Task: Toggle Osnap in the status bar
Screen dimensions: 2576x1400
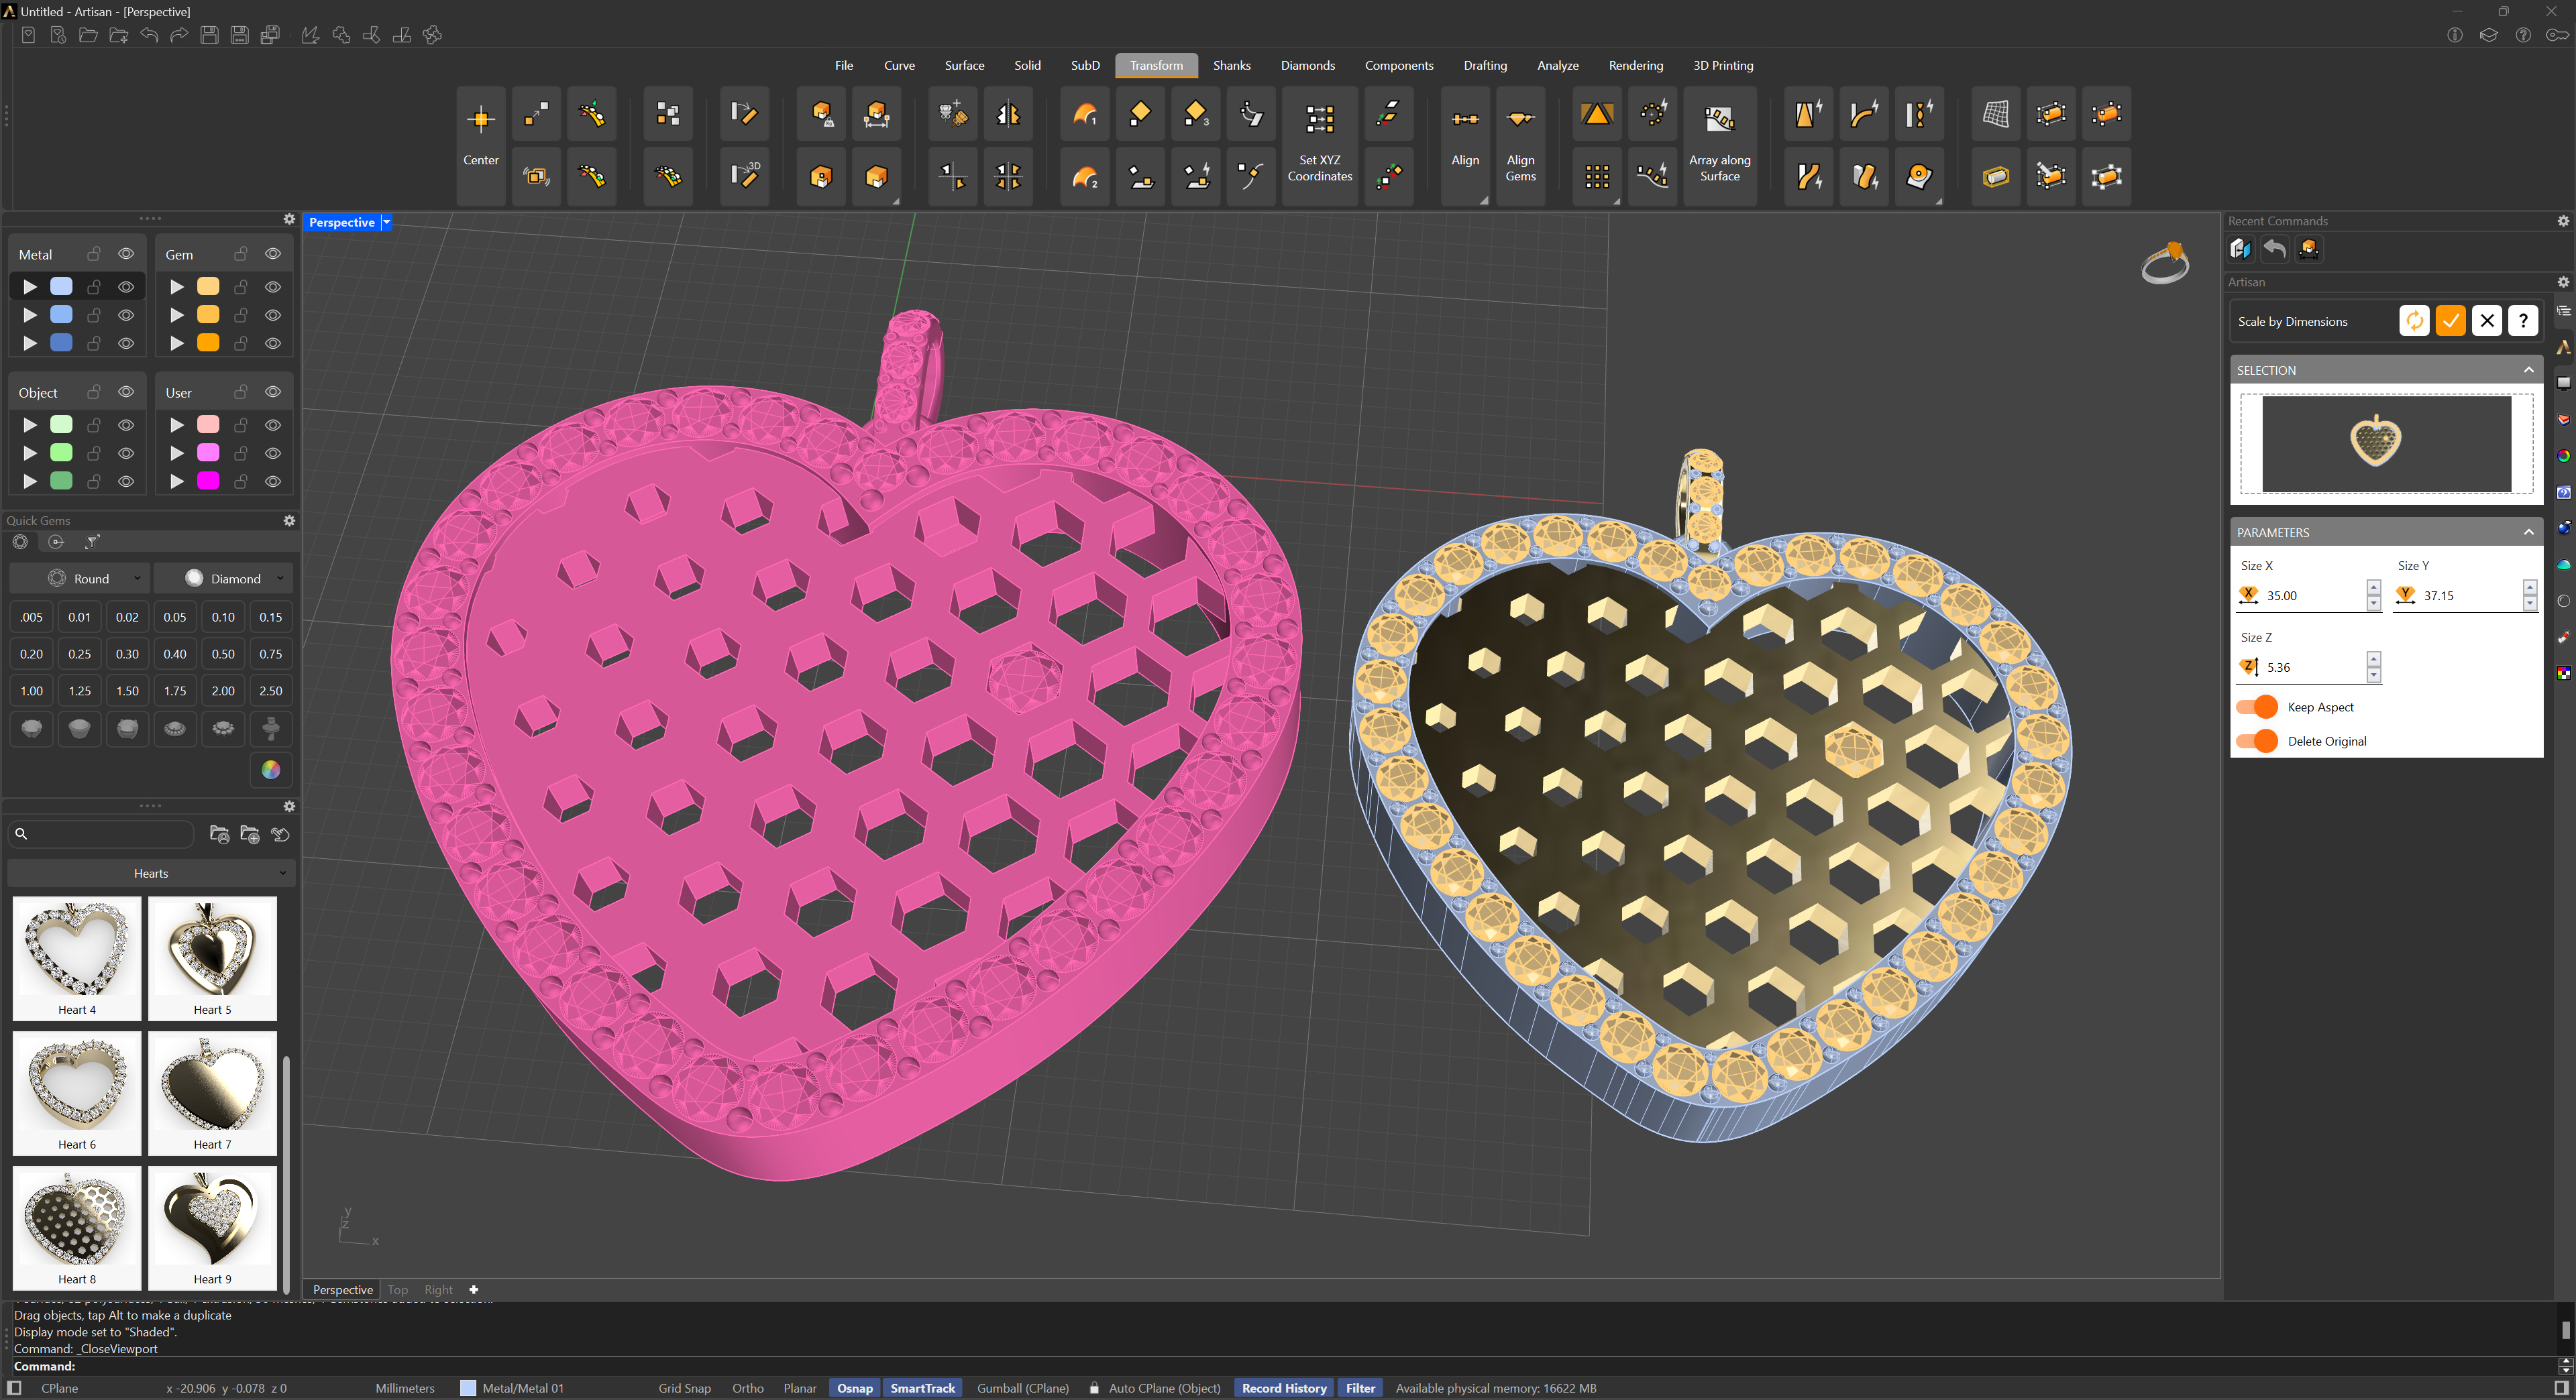Action: click(x=854, y=1388)
